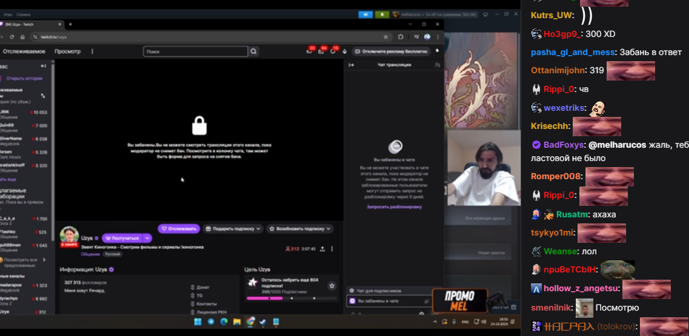Screen dimensions: 689x336
Task: Click the "Запросить разблокировку" link
Action: (394, 206)
